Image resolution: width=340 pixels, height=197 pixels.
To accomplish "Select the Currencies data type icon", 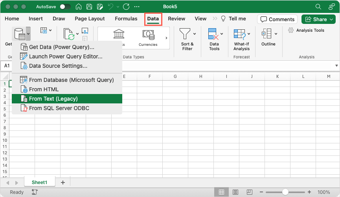I will click(148, 35).
